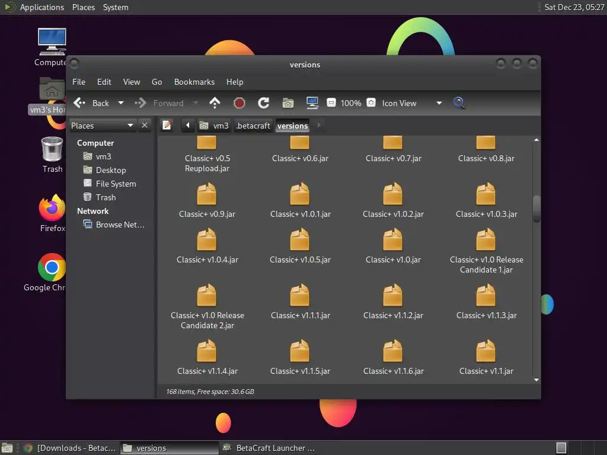This screenshot has width=607, height=455.
Task: Click the vertical scrollbar handle
Action: (x=536, y=209)
